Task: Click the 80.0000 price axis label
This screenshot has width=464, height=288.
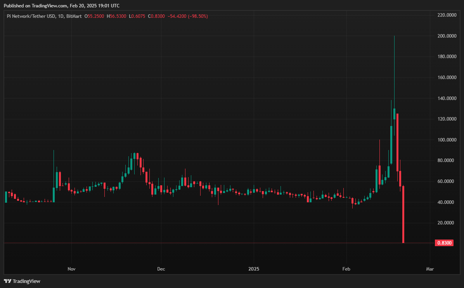Action: (x=446, y=160)
